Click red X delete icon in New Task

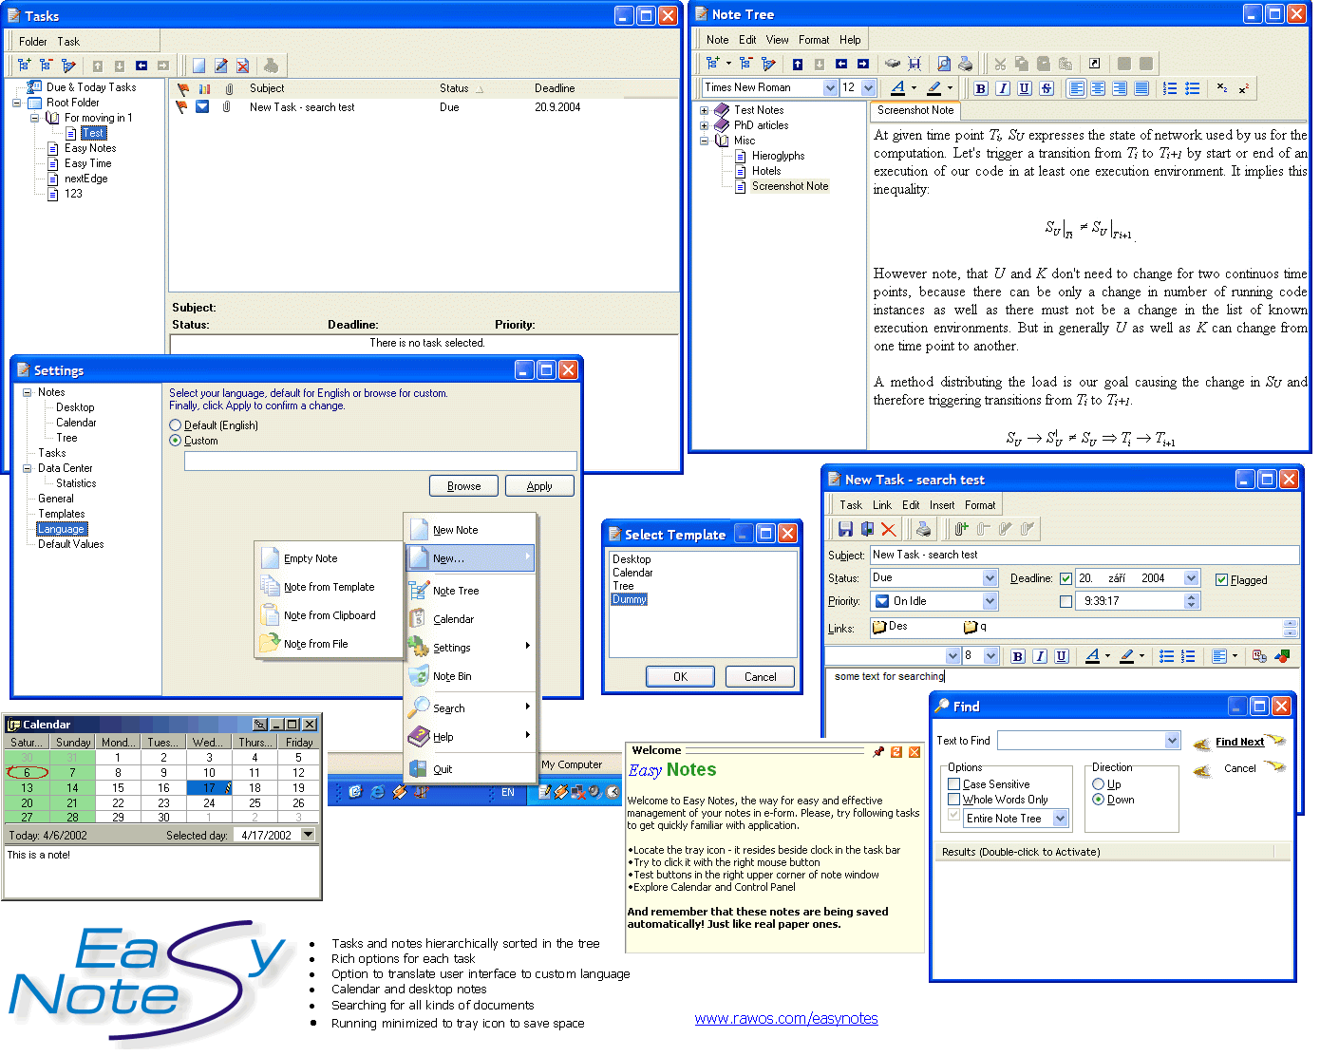tap(889, 529)
